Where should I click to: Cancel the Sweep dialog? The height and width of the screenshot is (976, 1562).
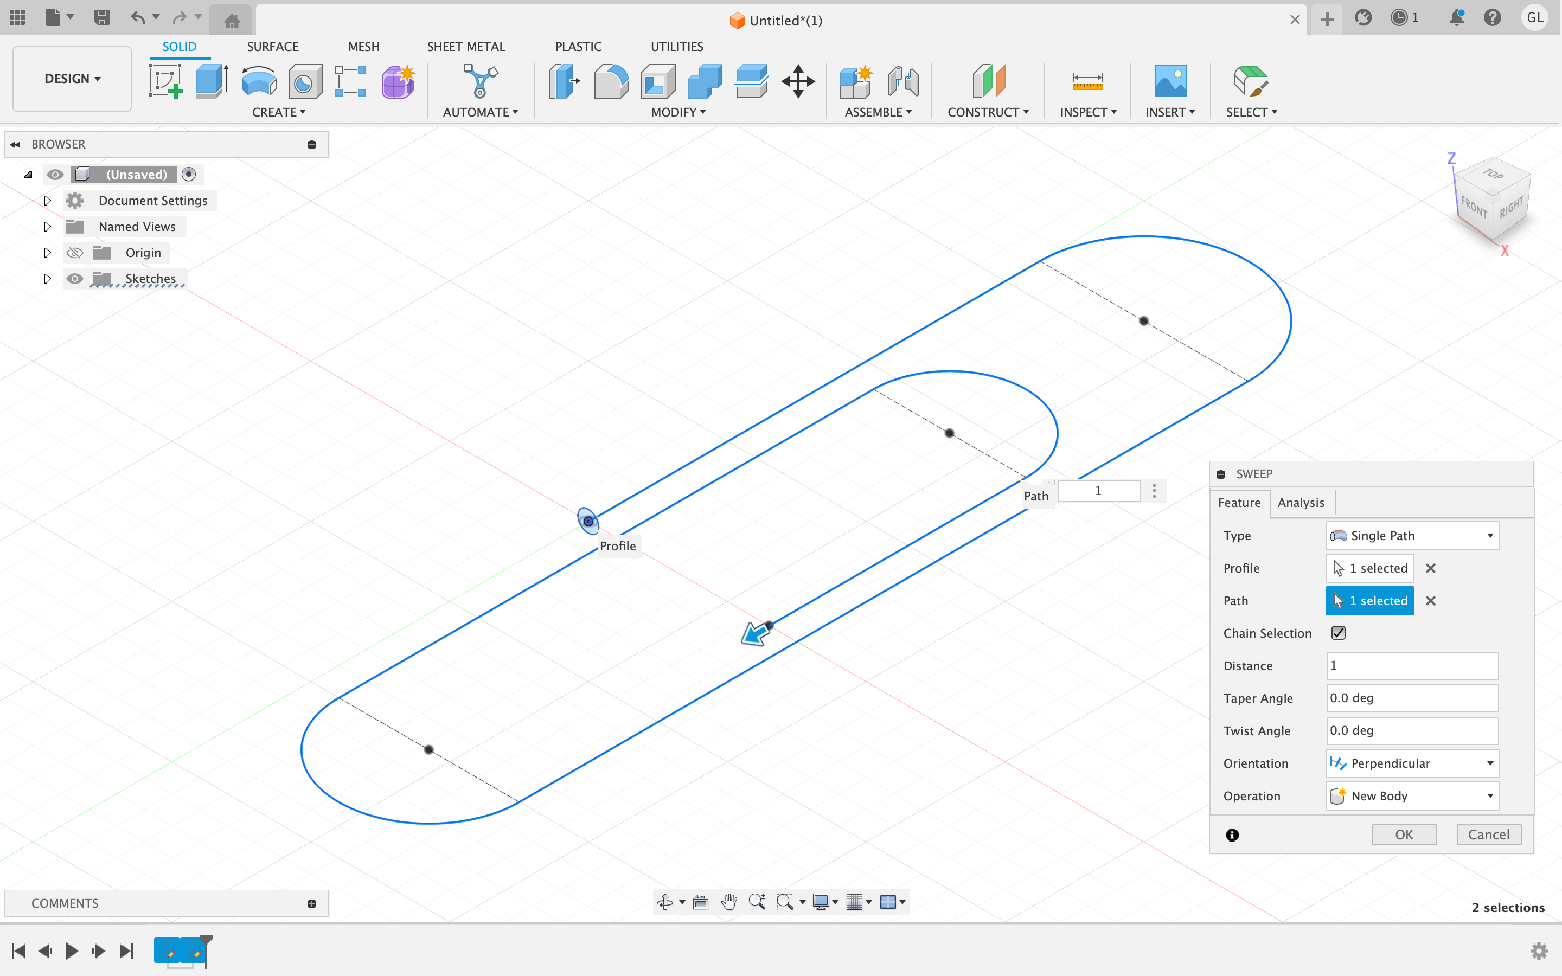[1488, 834]
